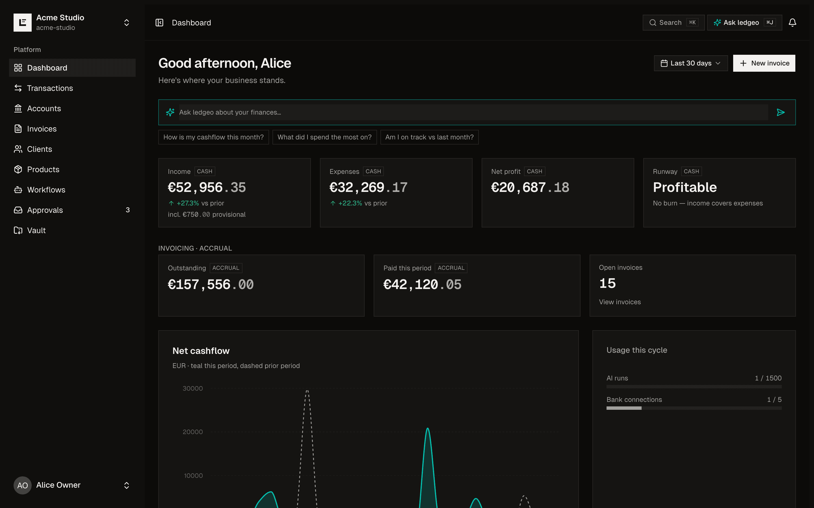The width and height of the screenshot is (814, 508).
Task: Click the Clients people icon
Action: [x=18, y=149]
